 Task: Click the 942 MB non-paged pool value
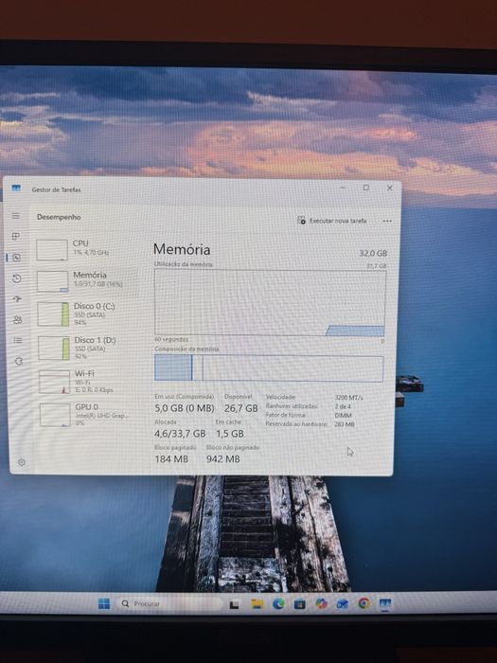click(x=223, y=458)
